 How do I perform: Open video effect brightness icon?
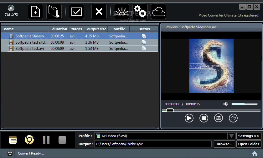(121, 12)
